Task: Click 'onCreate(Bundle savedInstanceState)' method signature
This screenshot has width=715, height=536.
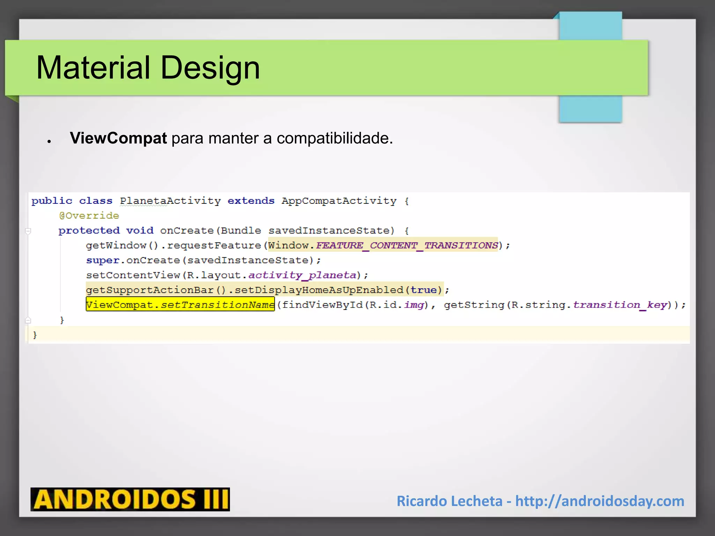Action: [277, 231]
